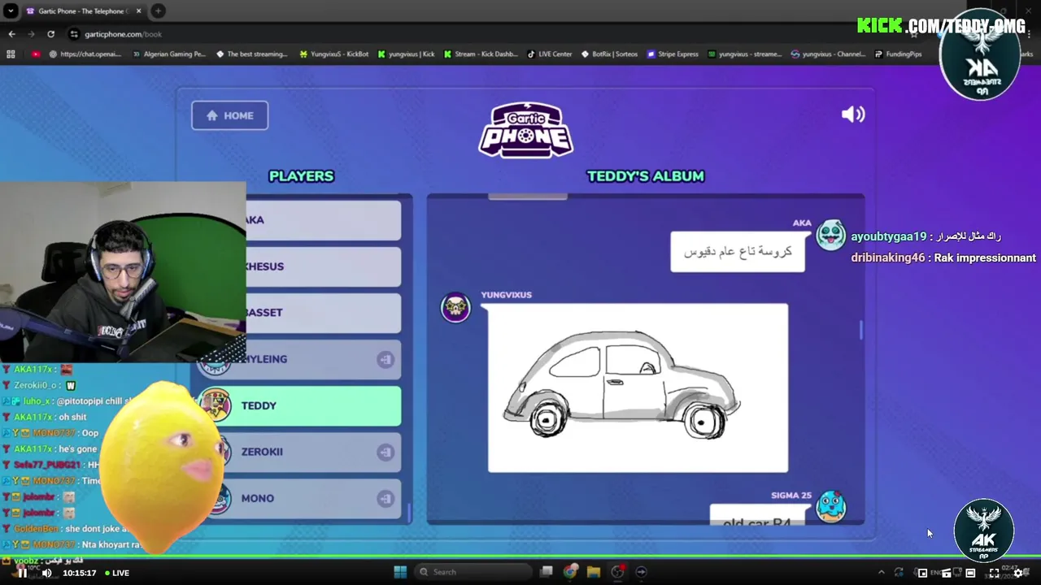This screenshot has height=585, width=1041.
Task: Click the left-player icon on the MONO row
Action: click(385, 498)
